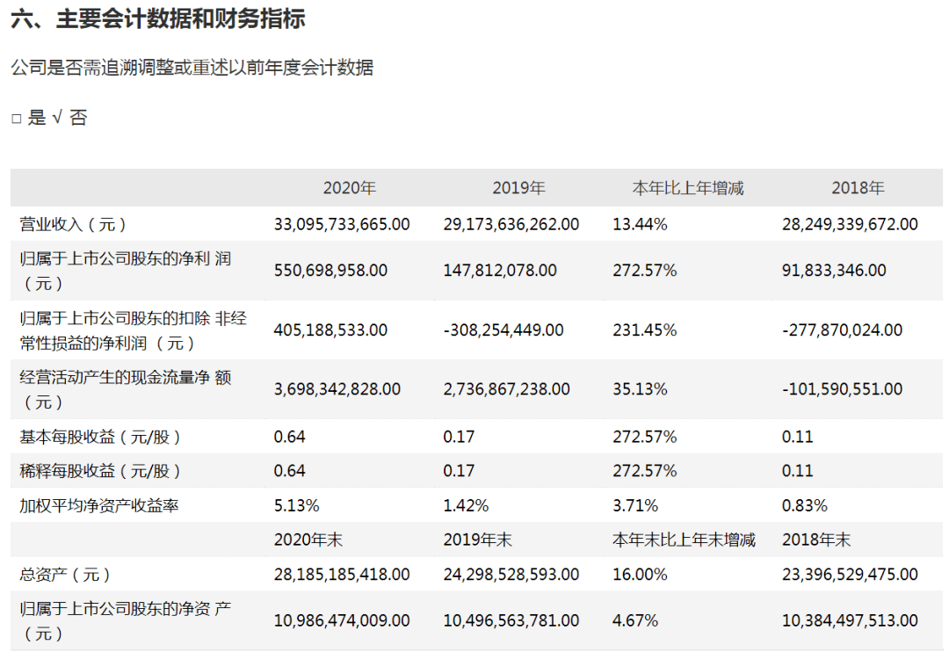949x652 pixels.
Task: Click operating cash flow 3,698,342,828.00
Action: [x=337, y=388]
